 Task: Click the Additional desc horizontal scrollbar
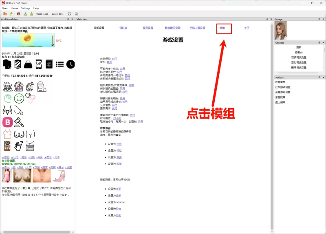[37, 232]
